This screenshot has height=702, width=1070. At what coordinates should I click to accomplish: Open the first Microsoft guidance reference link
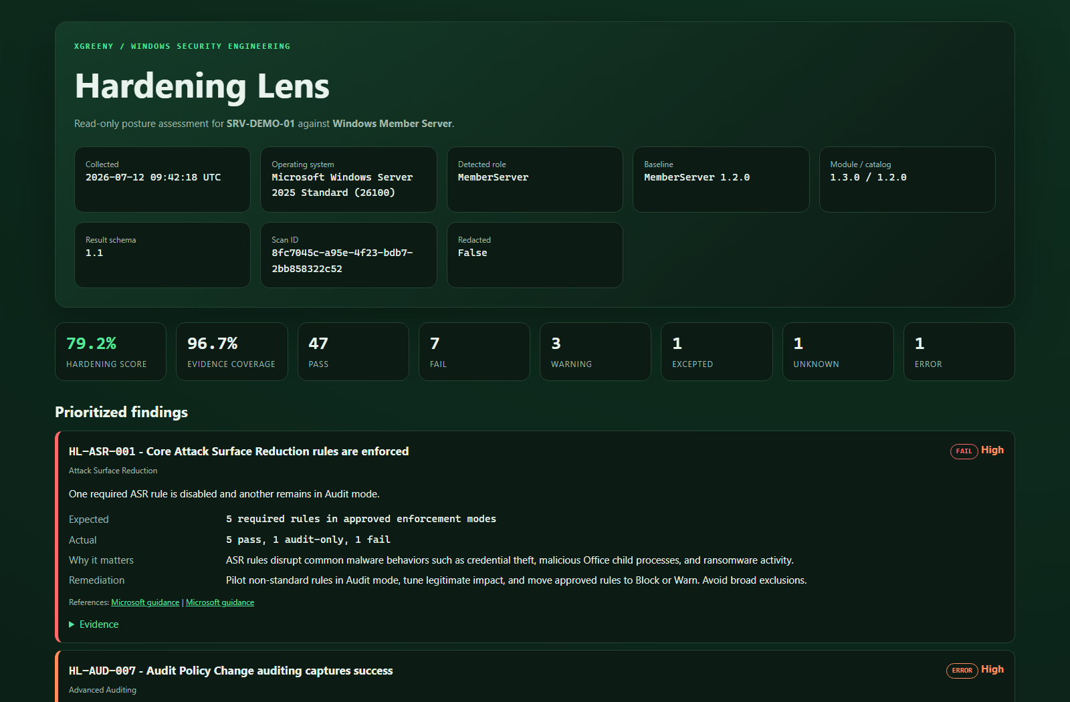click(145, 602)
